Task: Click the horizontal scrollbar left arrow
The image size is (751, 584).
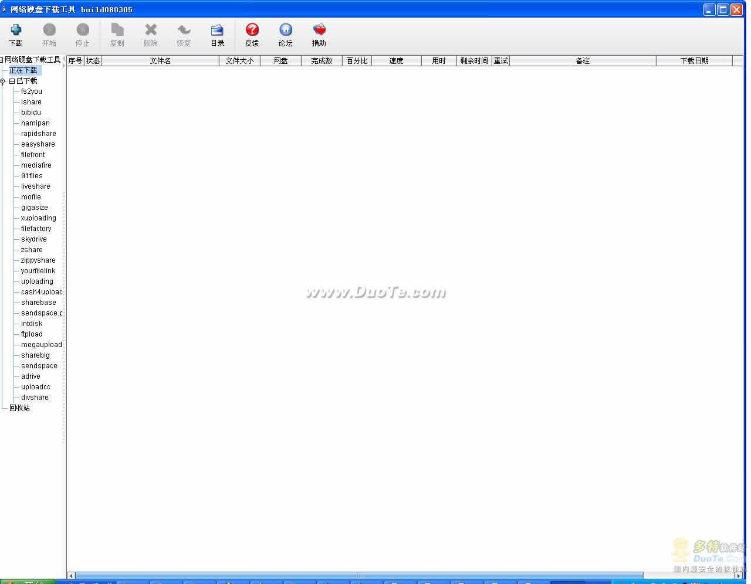Action: click(72, 576)
